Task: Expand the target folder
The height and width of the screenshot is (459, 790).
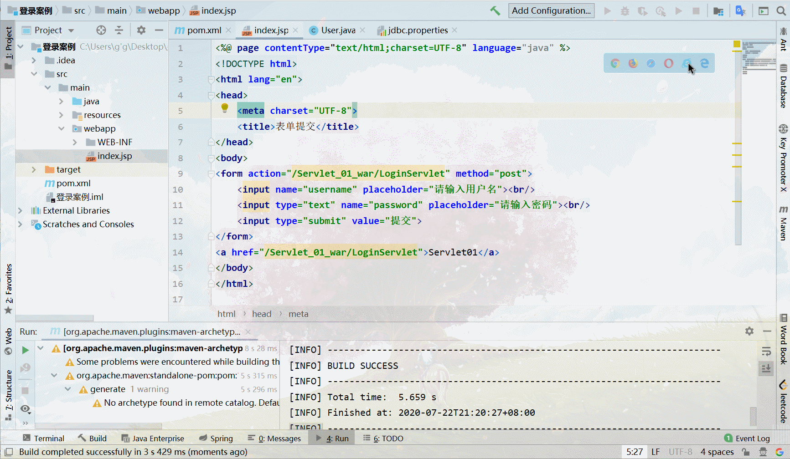Action: 34,169
